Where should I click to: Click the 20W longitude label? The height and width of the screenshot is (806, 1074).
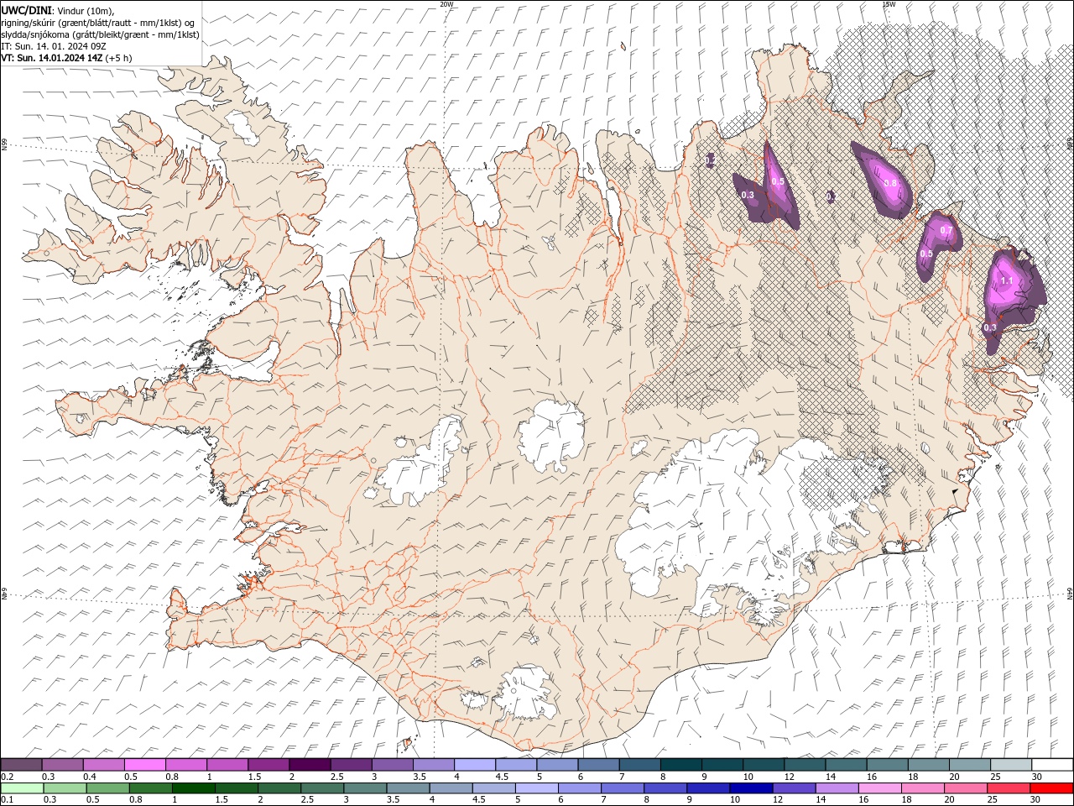point(446,4)
